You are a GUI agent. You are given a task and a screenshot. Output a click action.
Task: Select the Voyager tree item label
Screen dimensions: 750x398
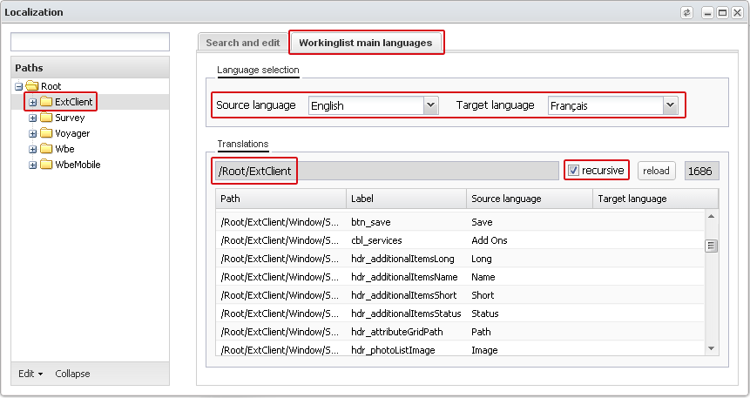pos(72,133)
